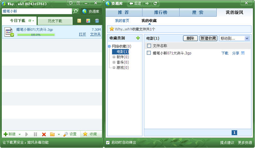Screen dimensions: 255x148
Task: Open the 历史下载 tab
Action: tap(55, 21)
